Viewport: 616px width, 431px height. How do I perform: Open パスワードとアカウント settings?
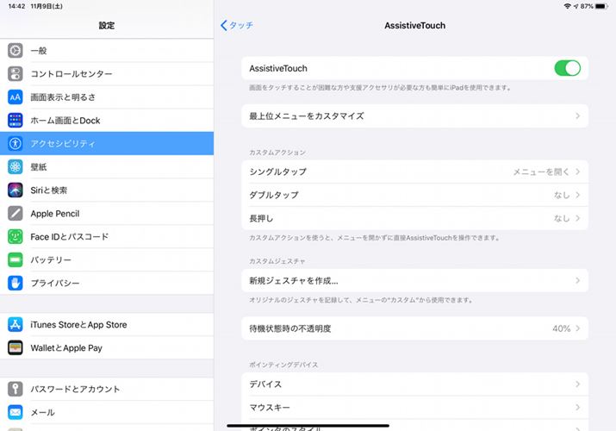click(107, 389)
